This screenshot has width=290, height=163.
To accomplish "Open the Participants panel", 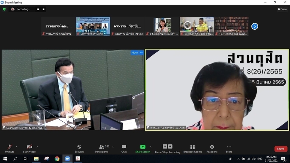I will tap(102, 149).
